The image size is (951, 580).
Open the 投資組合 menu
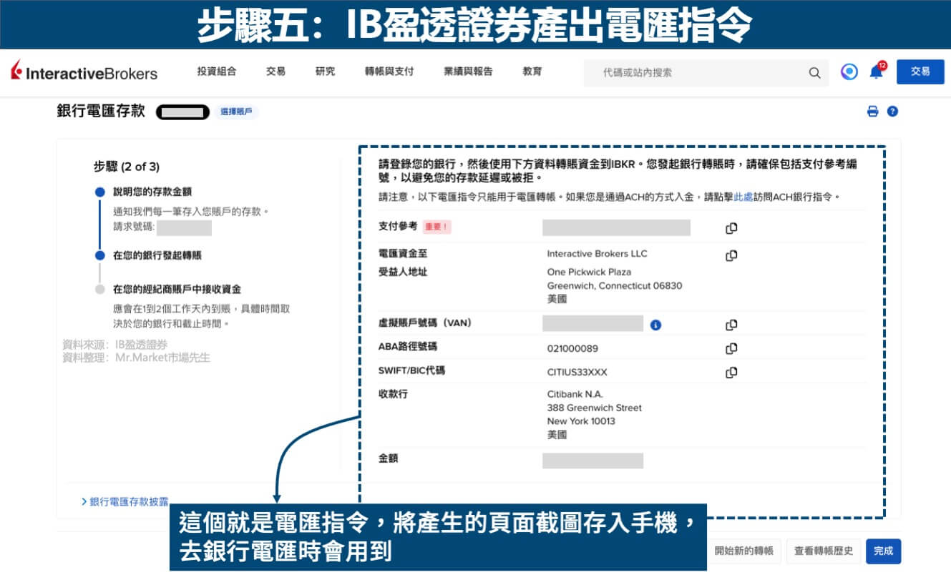(217, 72)
